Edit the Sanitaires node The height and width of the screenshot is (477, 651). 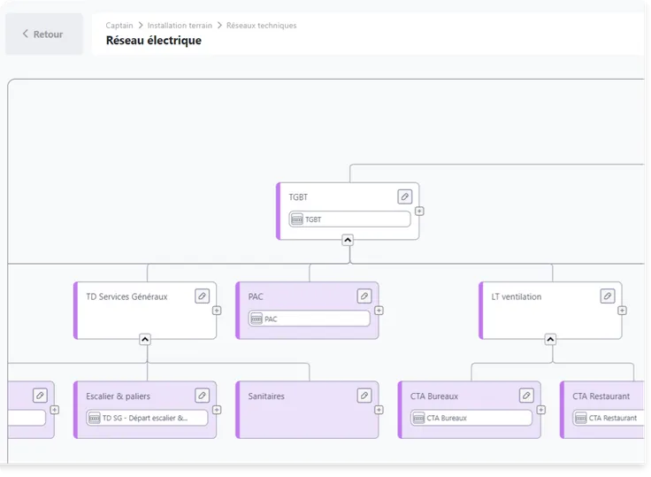tap(364, 396)
